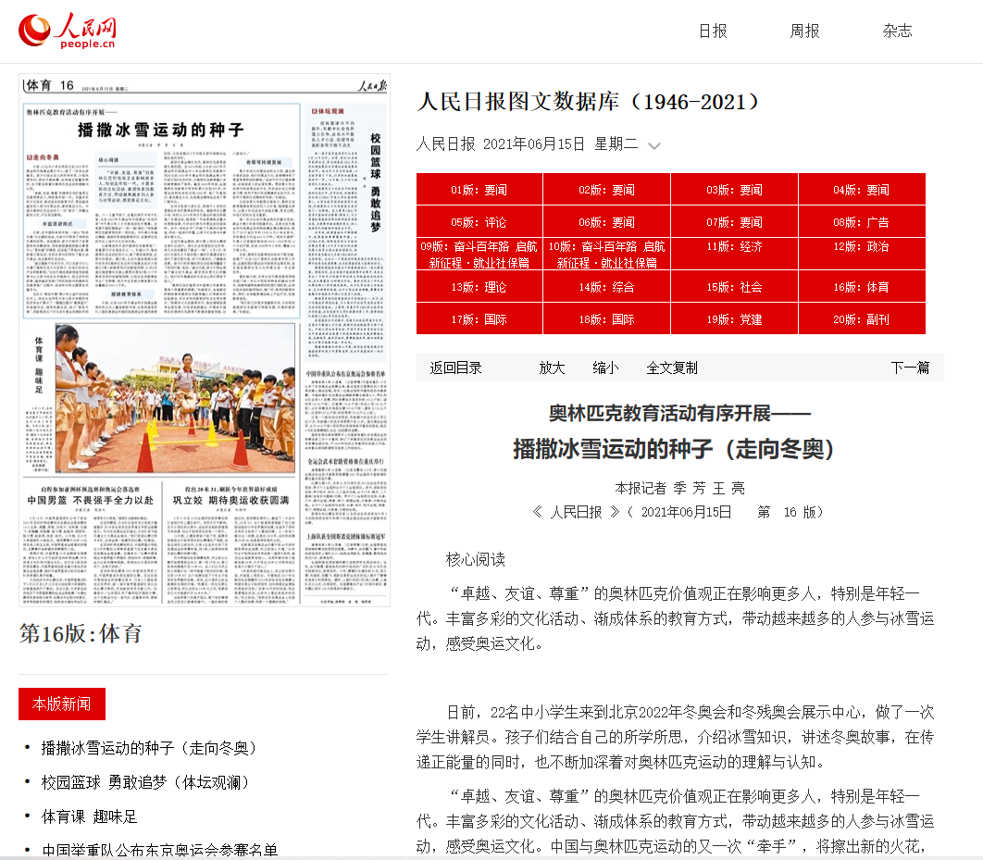Go to 11版：经济 page
983x860 pixels.
click(735, 255)
